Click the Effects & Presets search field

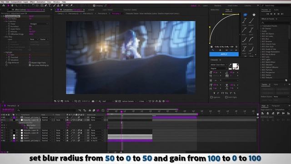[275, 23]
